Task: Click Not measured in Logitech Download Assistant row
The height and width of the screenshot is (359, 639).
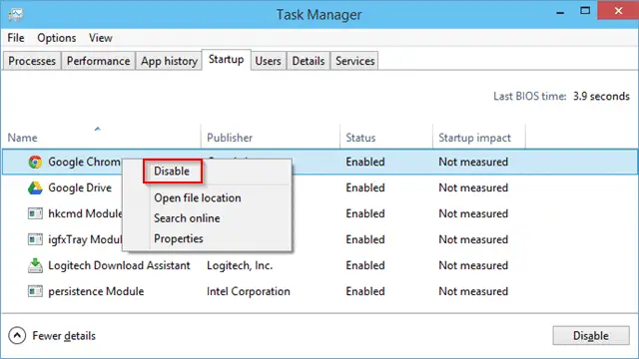Action: [473, 266]
